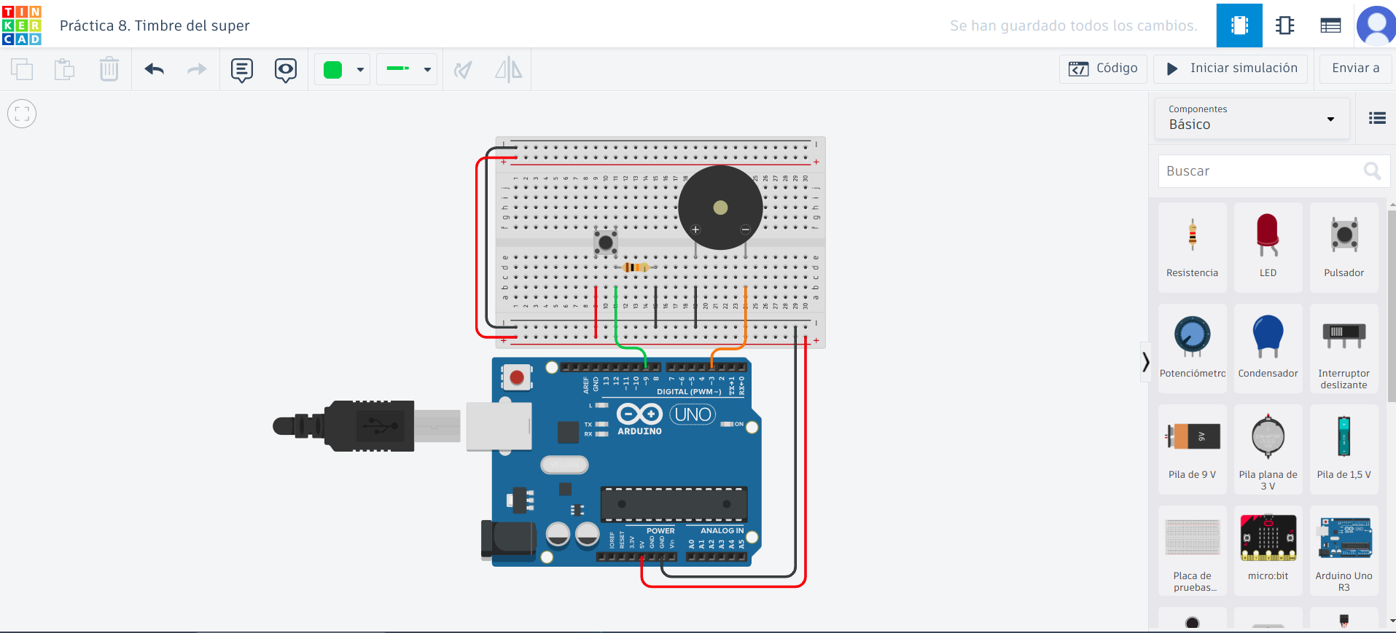Screen dimensions: 1396x633
Task: Click the delete trash can icon
Action: (x=109, y=69)
